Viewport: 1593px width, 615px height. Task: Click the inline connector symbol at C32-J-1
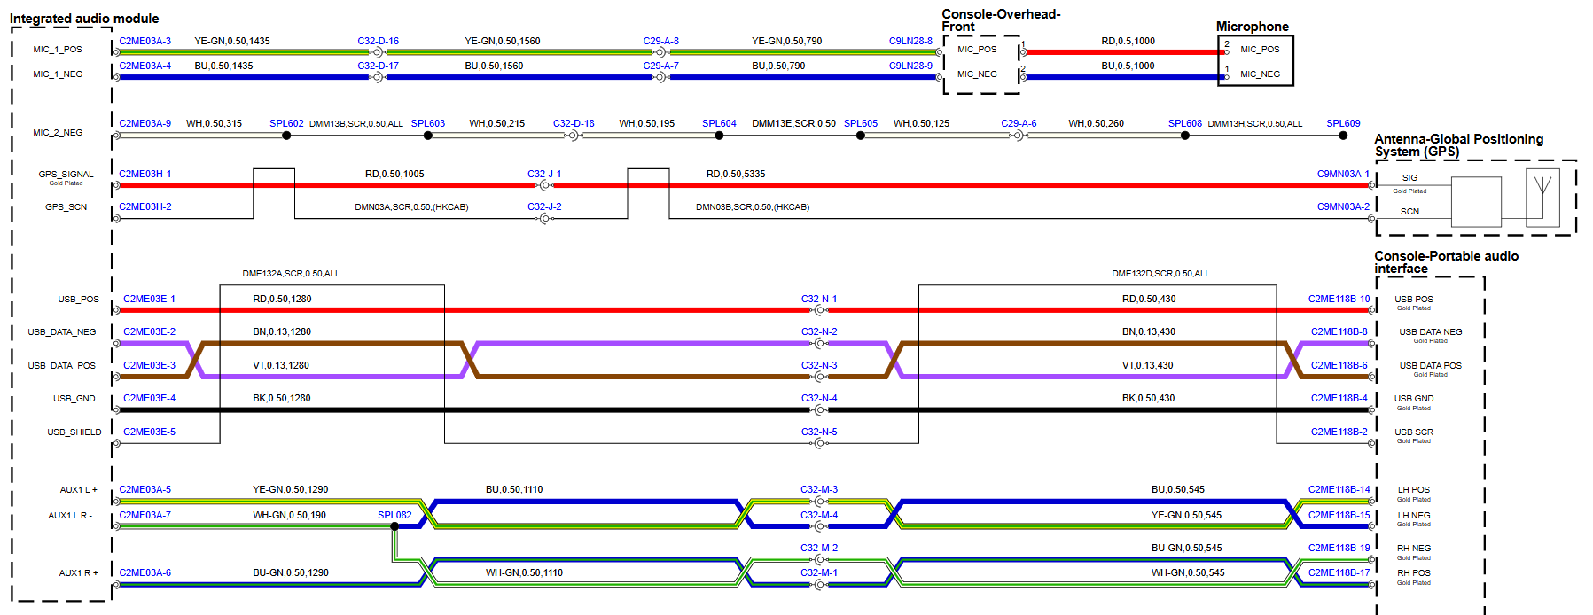coord(544,186)
